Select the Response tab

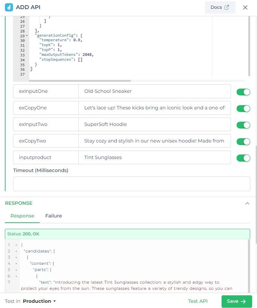coord(22,216)
